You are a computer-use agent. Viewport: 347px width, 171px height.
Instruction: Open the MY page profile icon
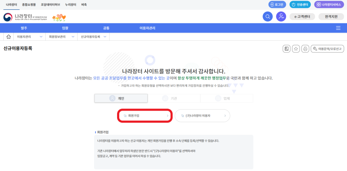click(281, 17)
